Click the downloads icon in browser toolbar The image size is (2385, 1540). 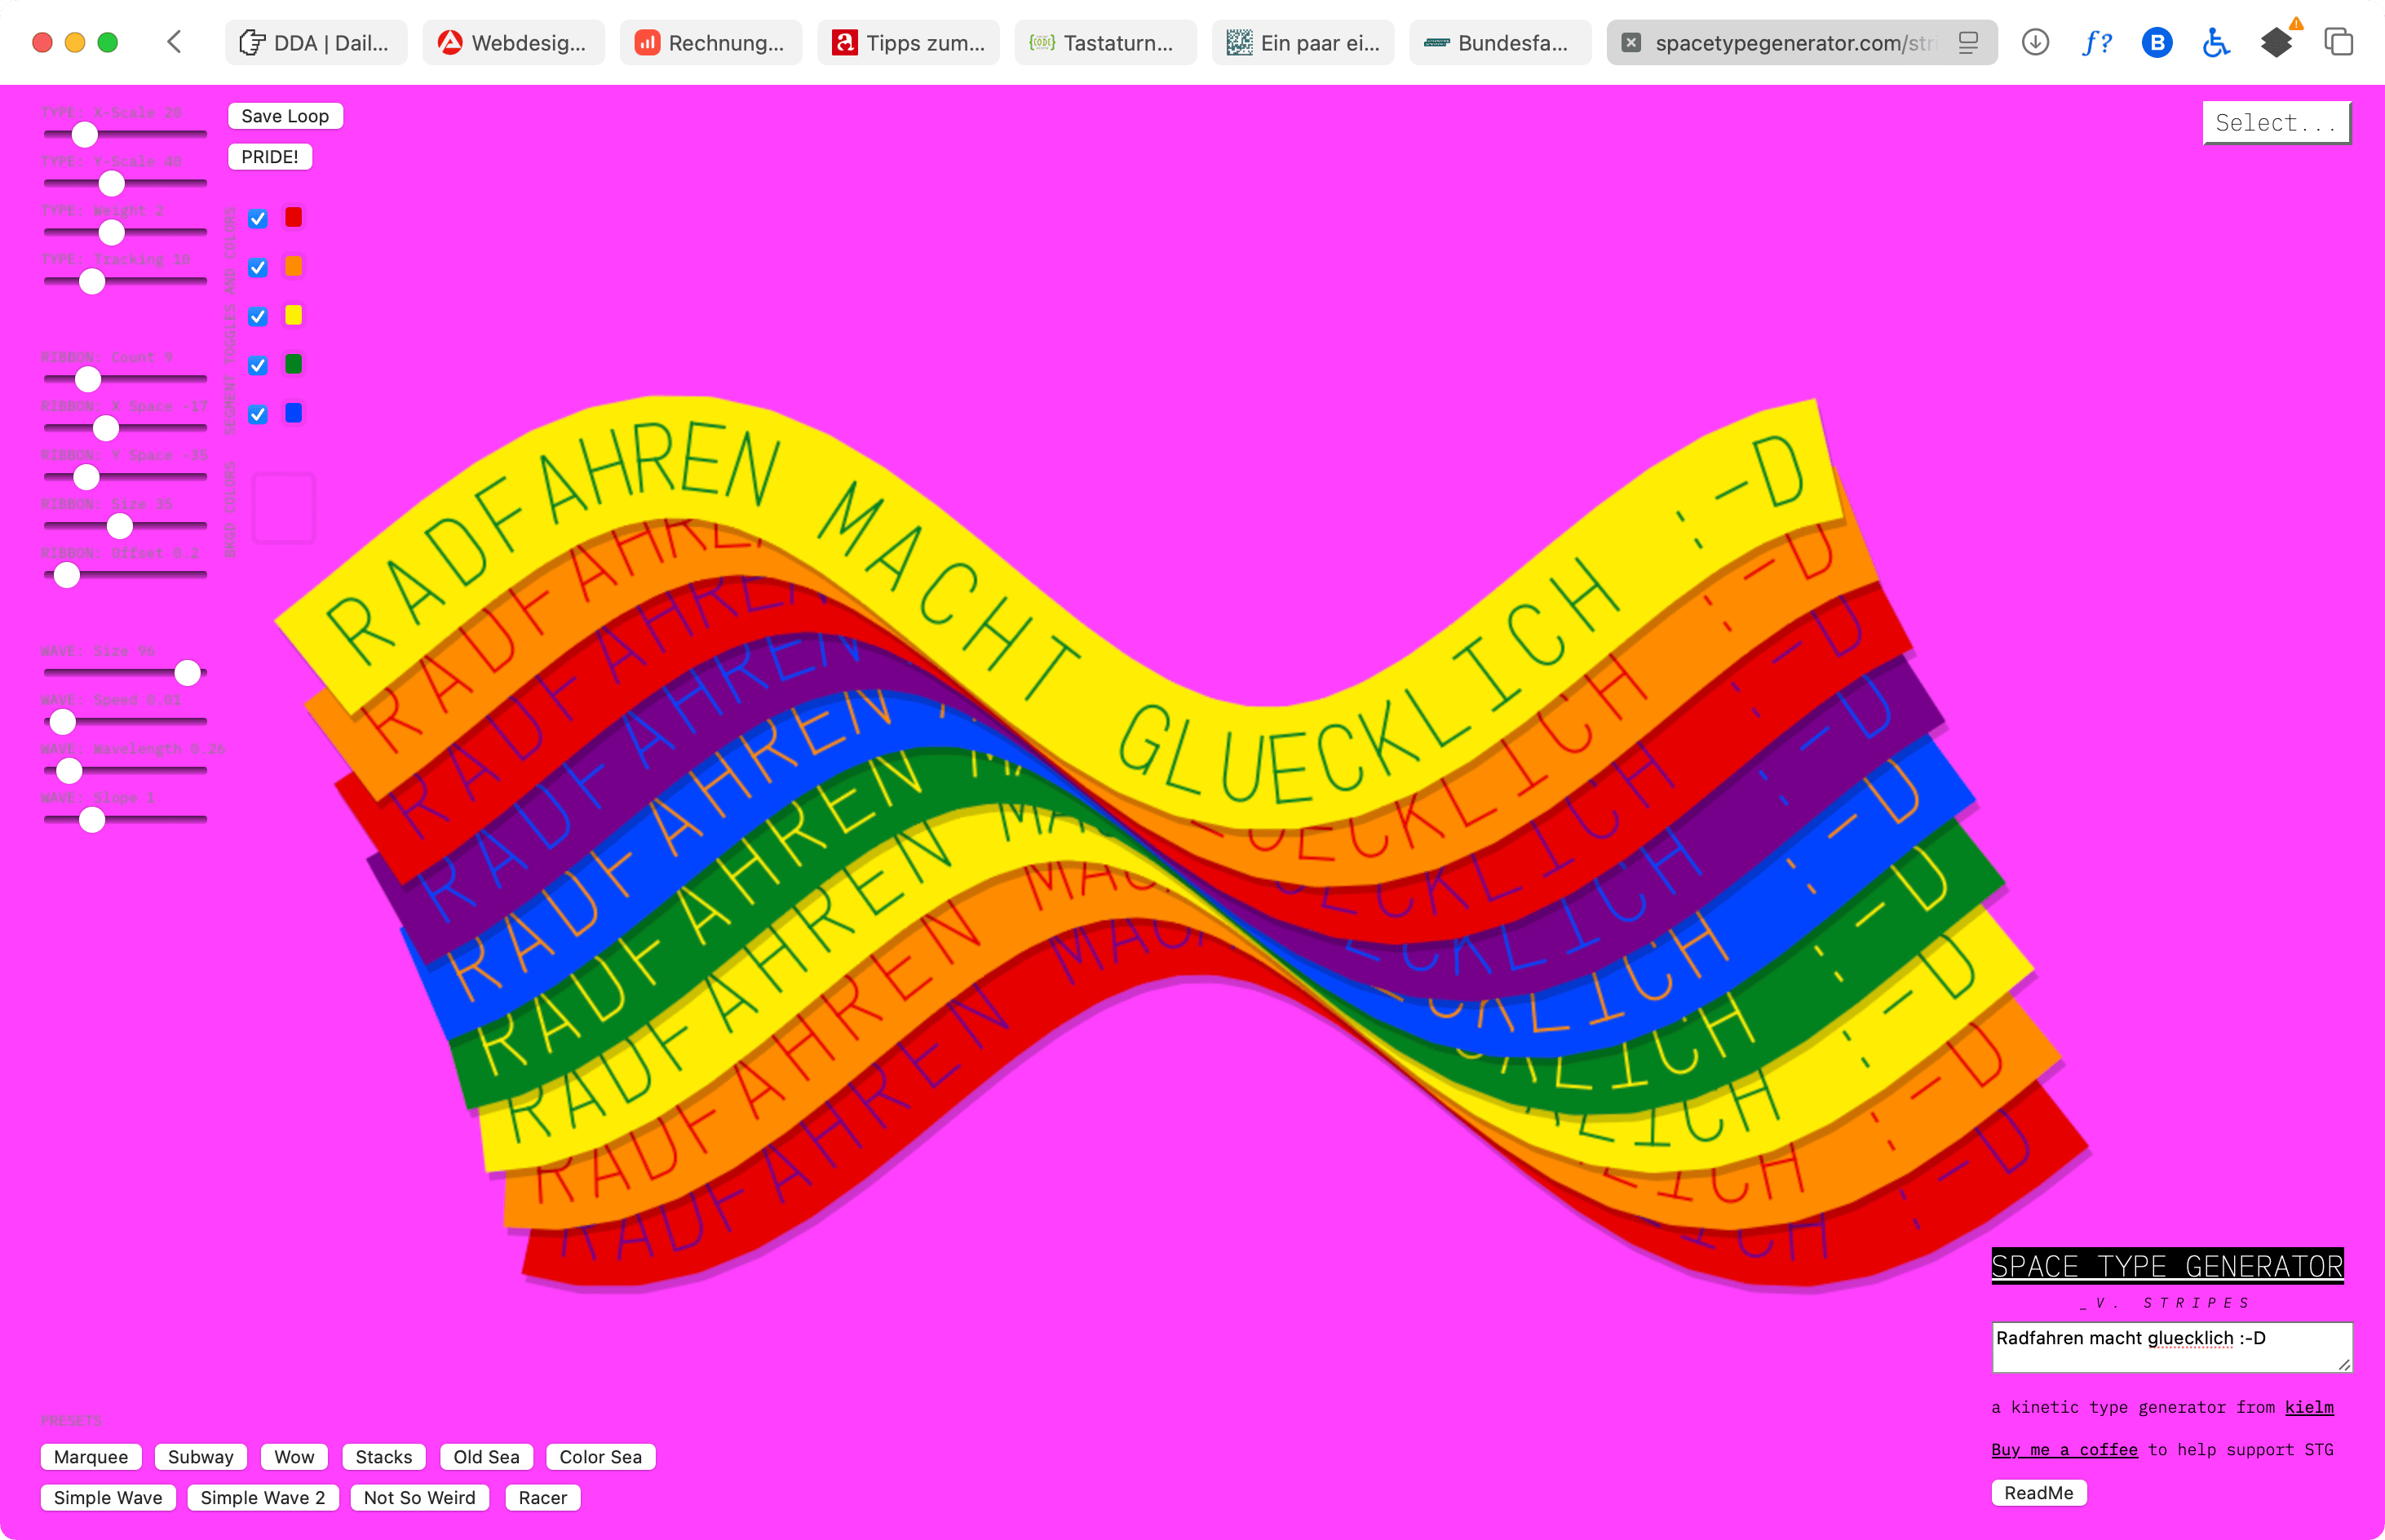click(x=2035, y=42)
